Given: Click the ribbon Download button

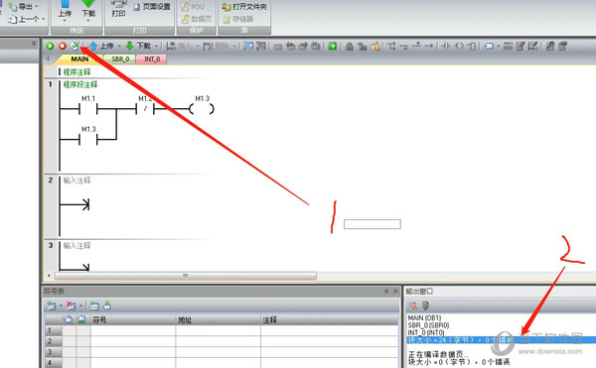Looking at the screenshot, I should tap(88, 10).
